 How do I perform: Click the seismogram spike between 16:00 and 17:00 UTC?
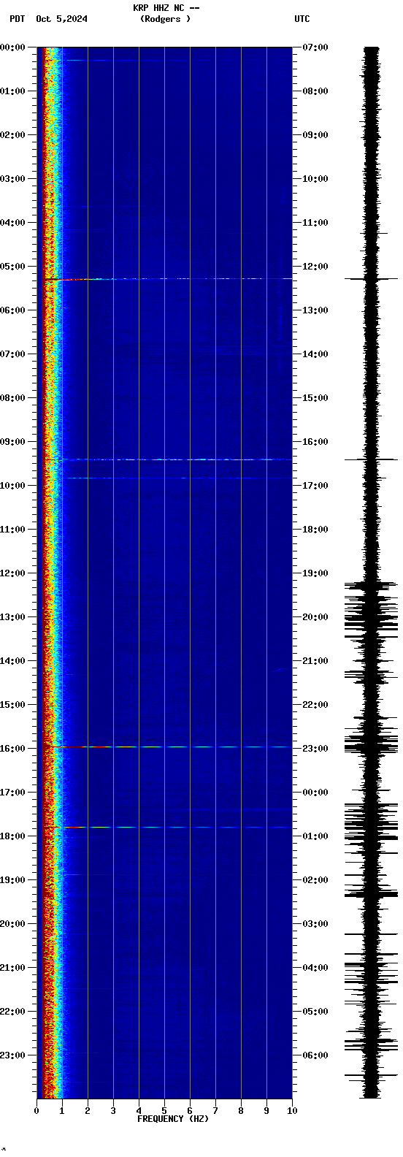click(x=372, y=459)
